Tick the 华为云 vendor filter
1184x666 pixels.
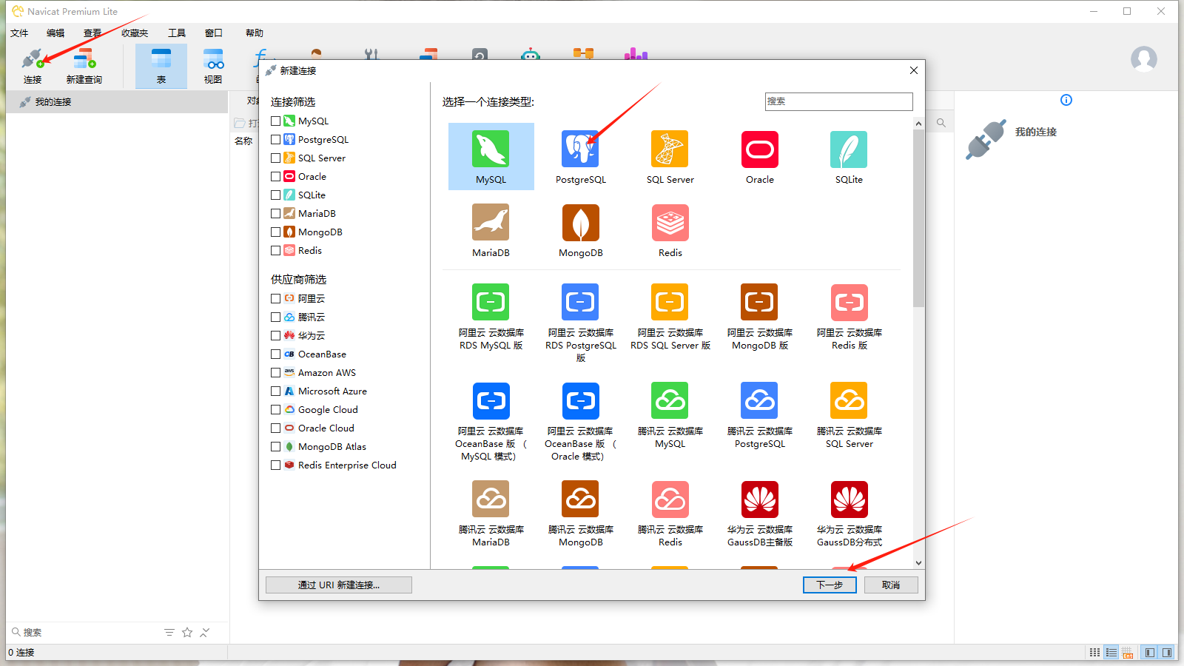pyautogui.click(x=275, y=335)
